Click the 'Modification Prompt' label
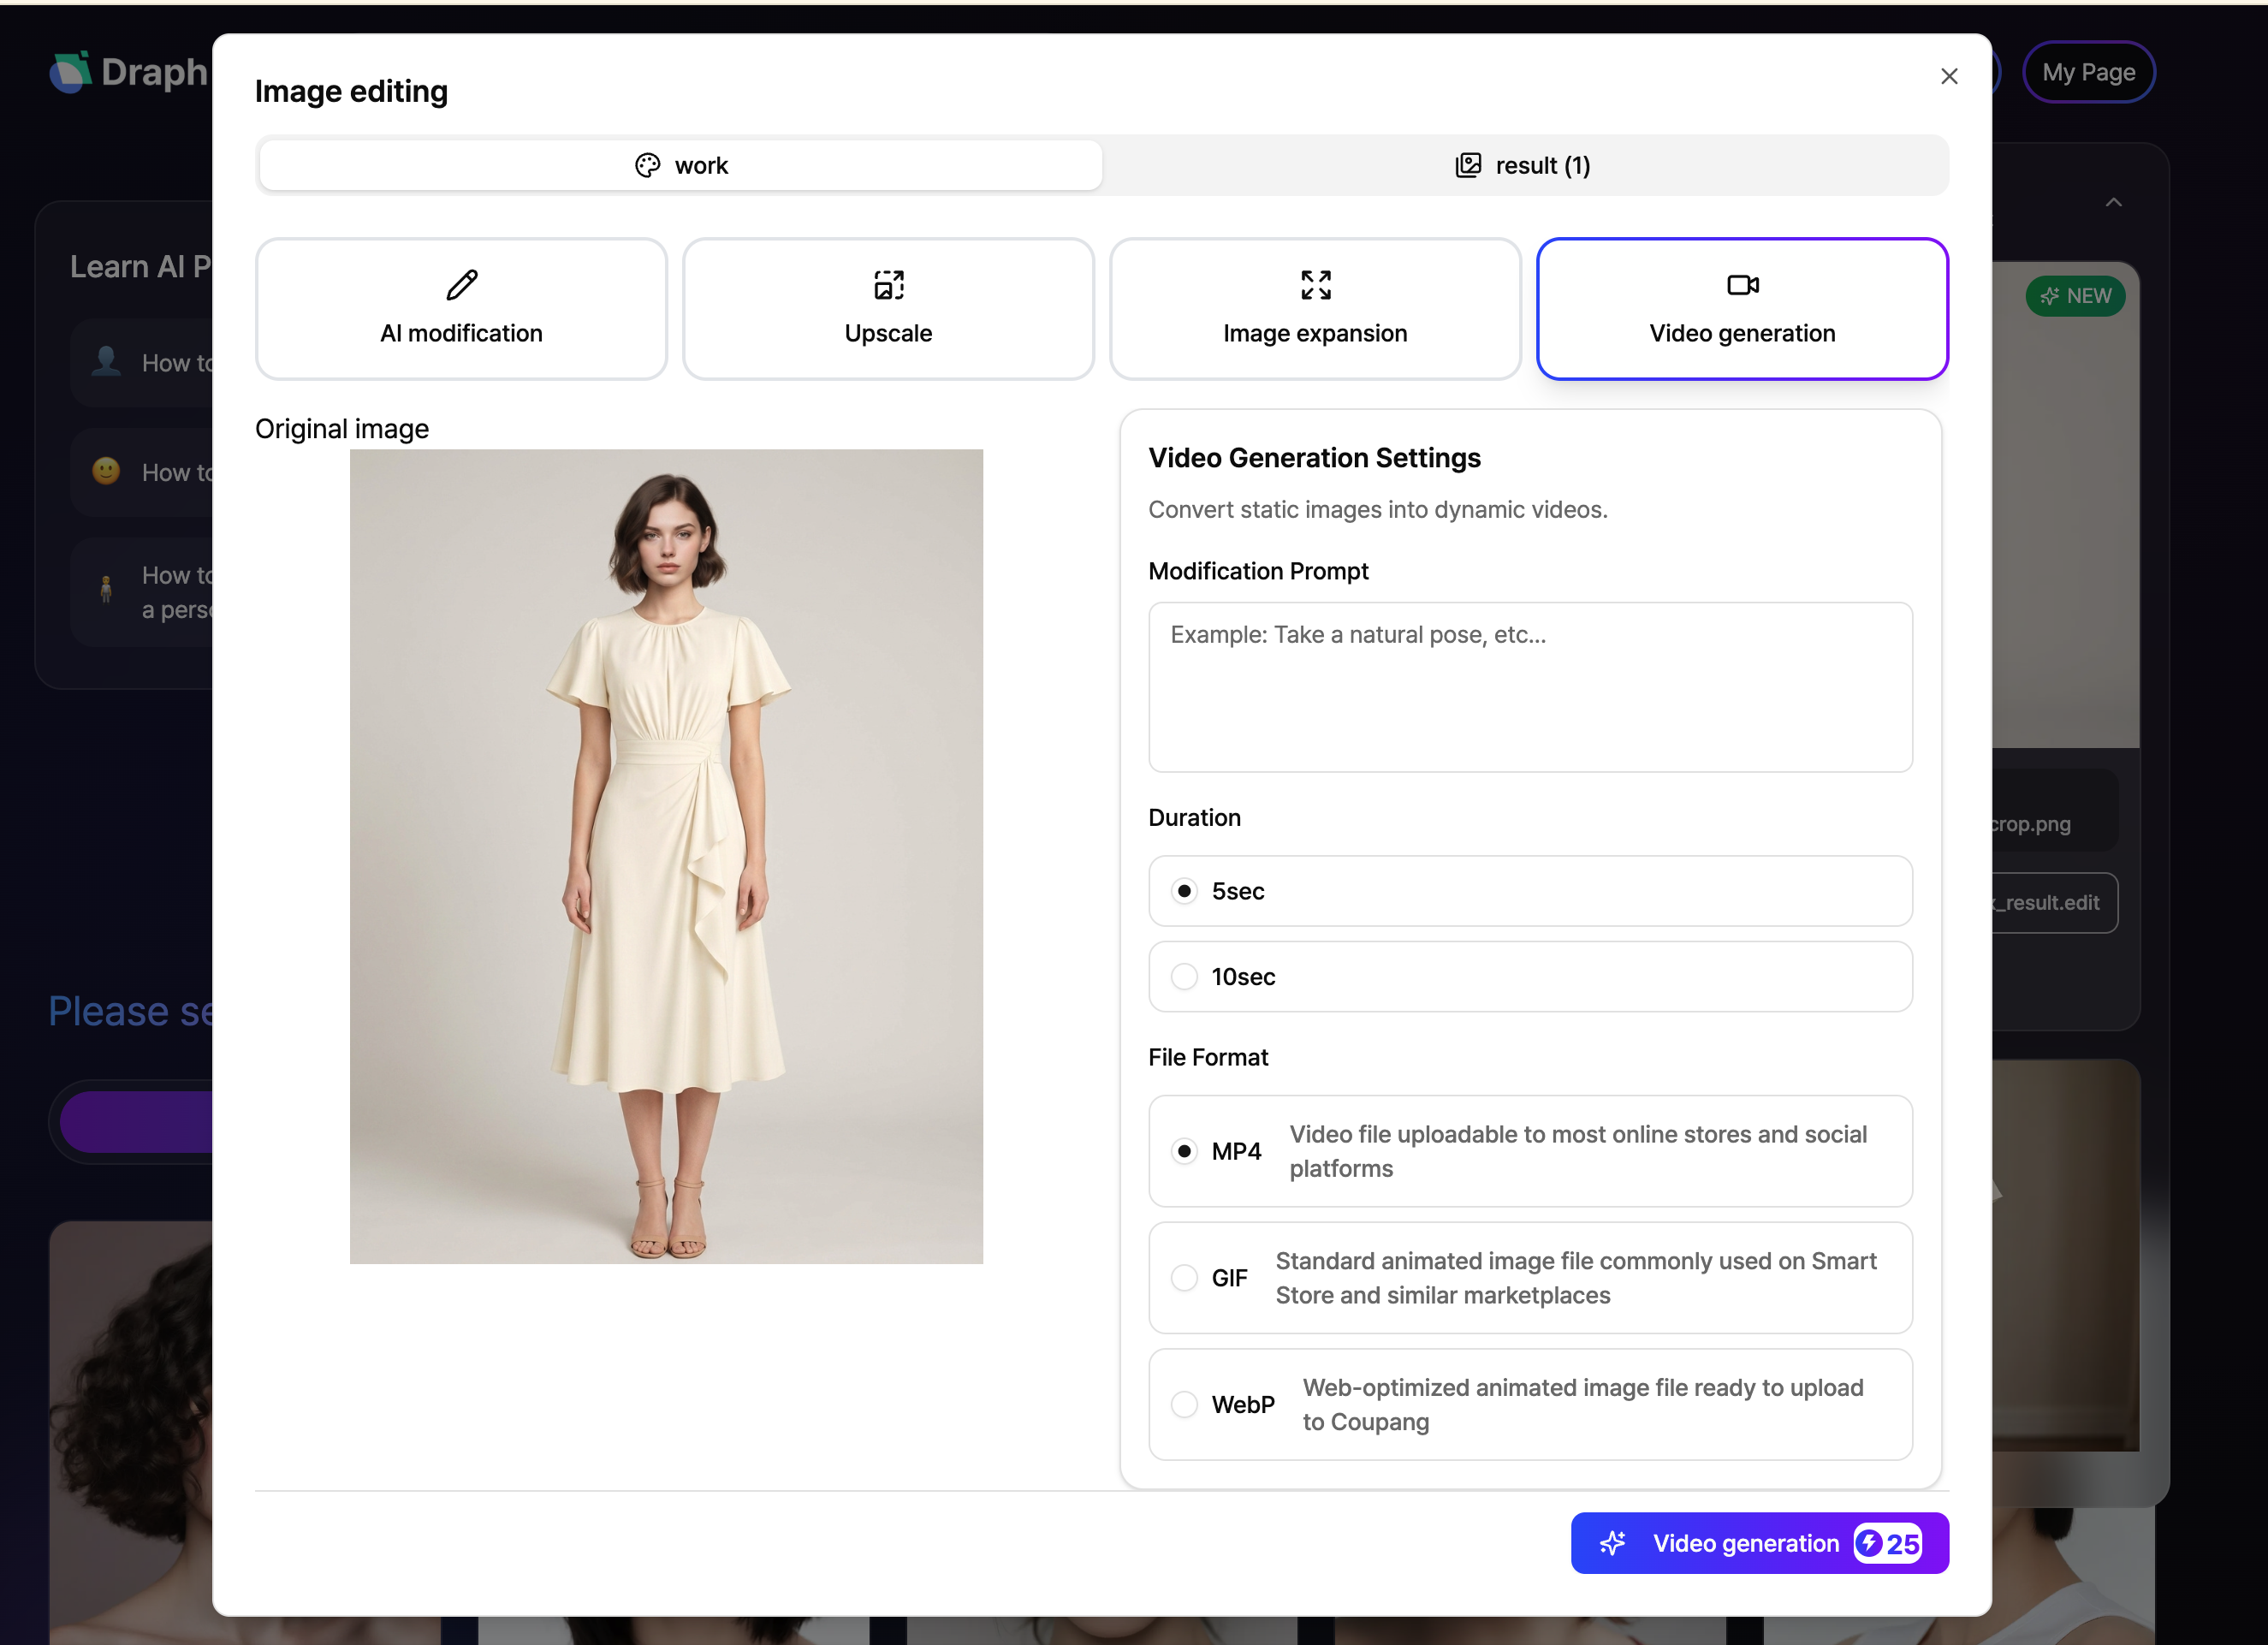 coord(1258,571)
